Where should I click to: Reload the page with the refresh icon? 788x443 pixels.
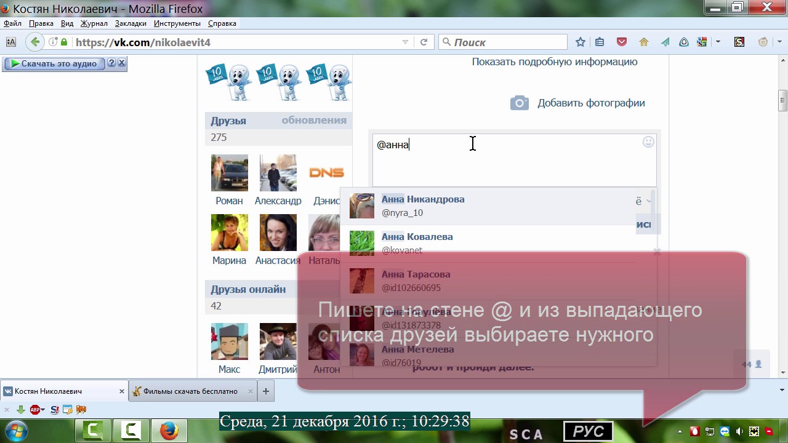(424, 42)
